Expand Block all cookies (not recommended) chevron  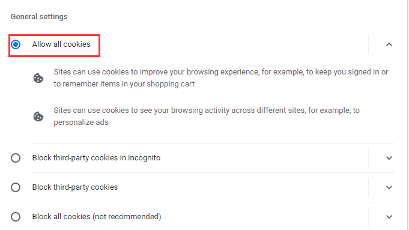(x=389, y=217)
